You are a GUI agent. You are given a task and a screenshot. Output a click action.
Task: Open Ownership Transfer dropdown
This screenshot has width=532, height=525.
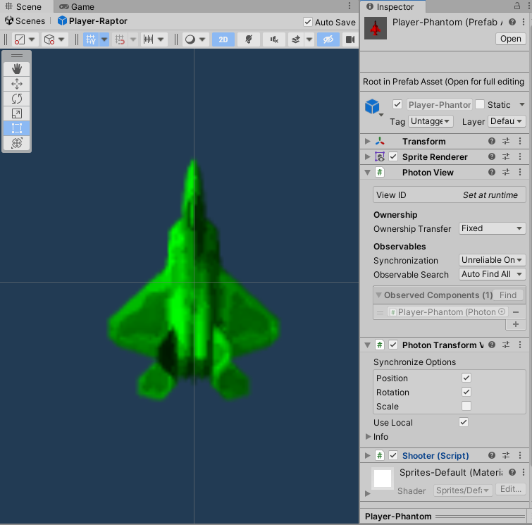492,228
